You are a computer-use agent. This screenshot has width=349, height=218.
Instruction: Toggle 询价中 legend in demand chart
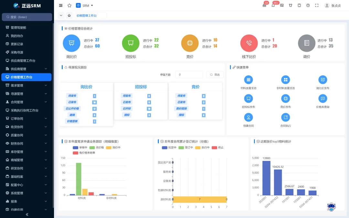pyautogui.click(x=113, y=148)
